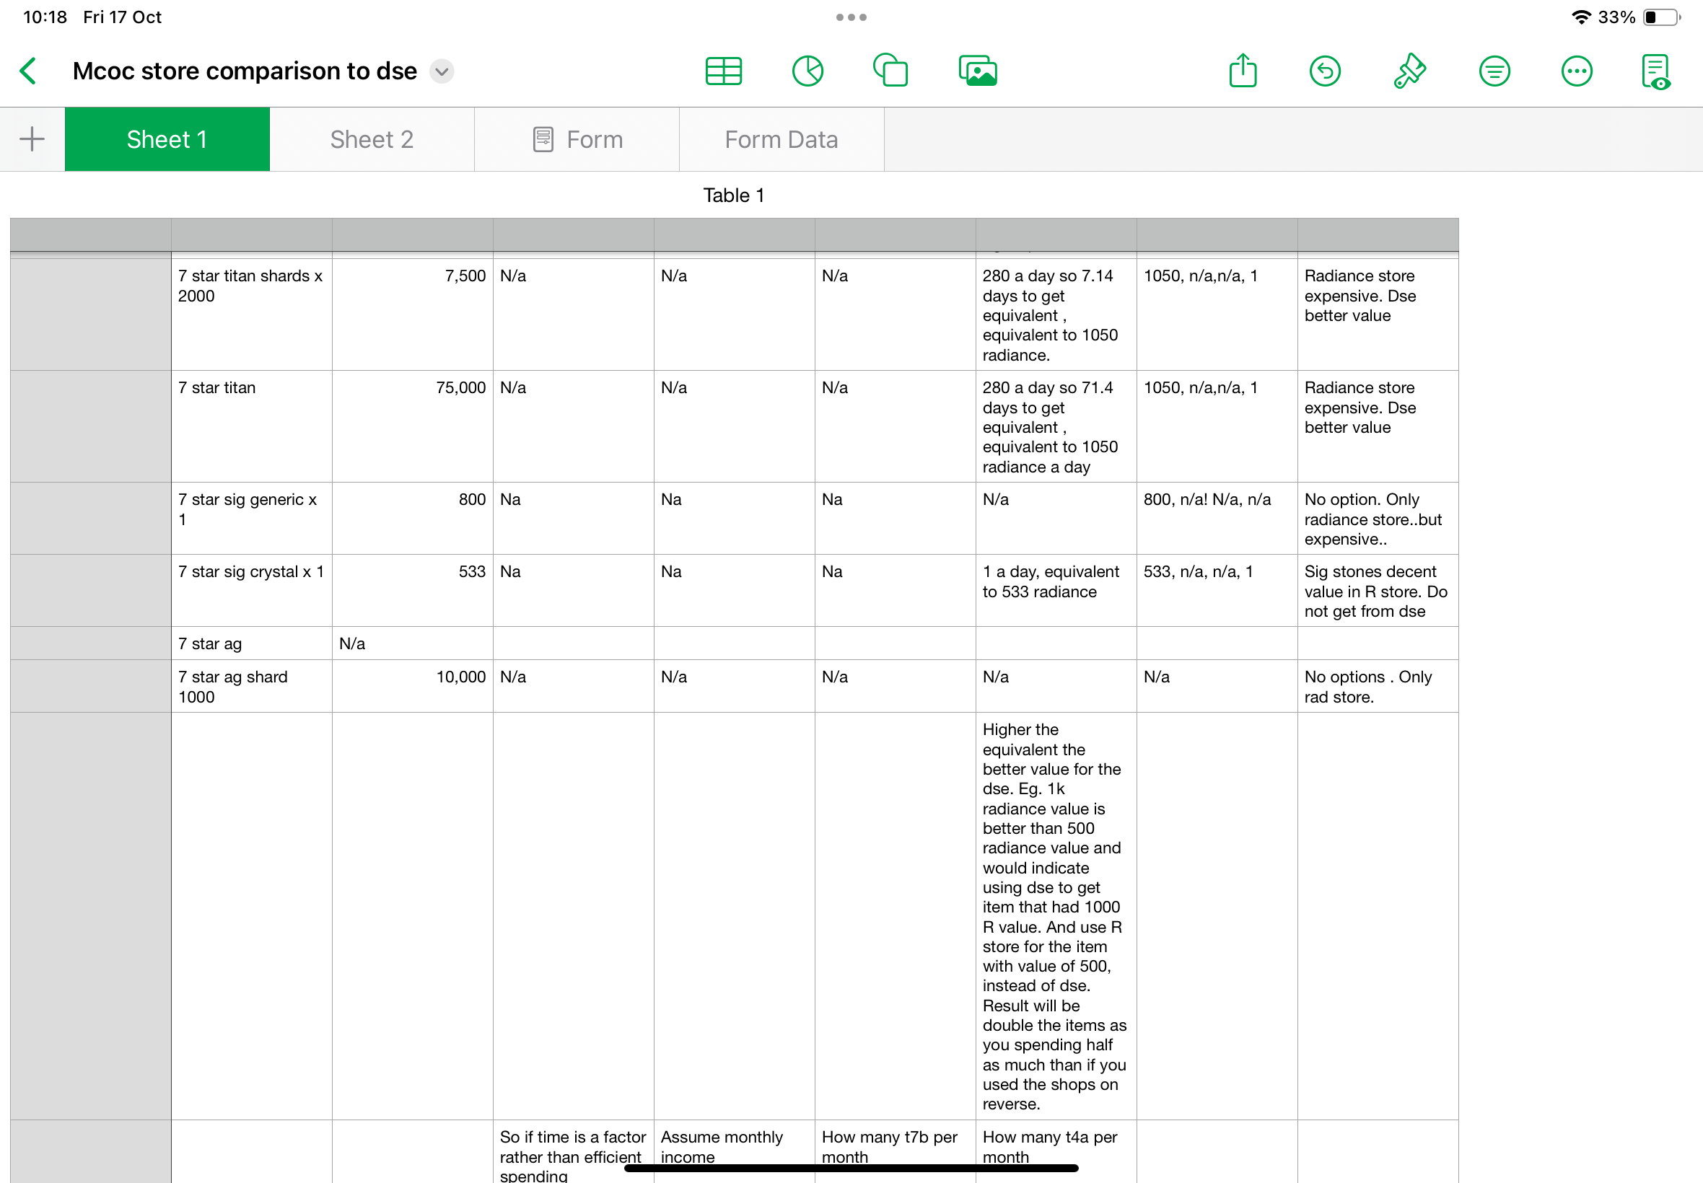Open the Format paintbrush panel
The image size is (1703, 1183).
pos(1409,71)
